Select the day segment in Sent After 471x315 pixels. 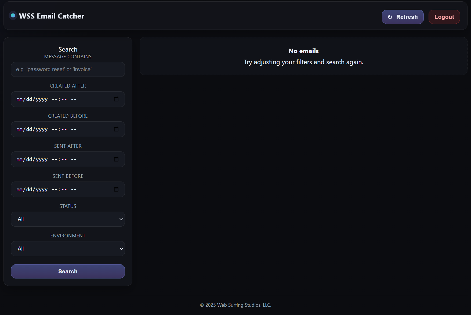[x=29, y=160]
